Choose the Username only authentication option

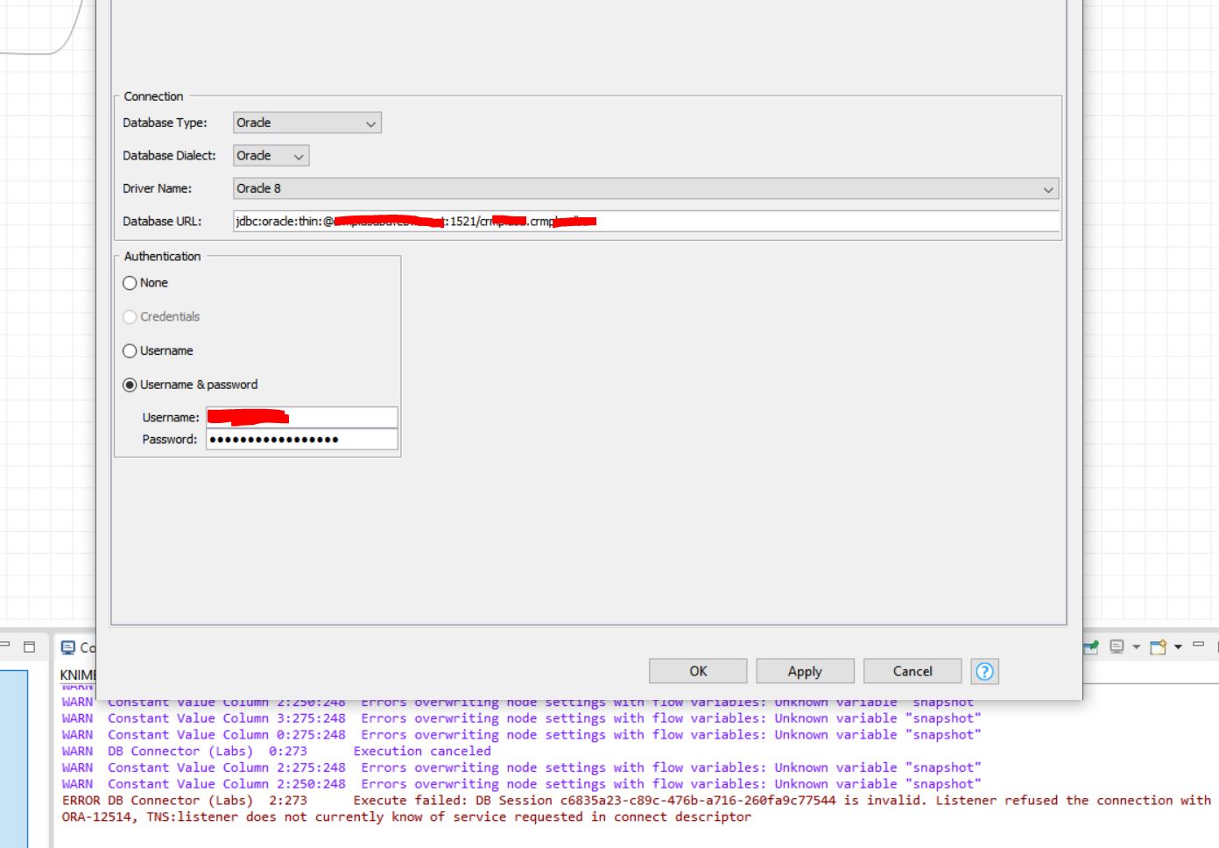click(130, 351)
